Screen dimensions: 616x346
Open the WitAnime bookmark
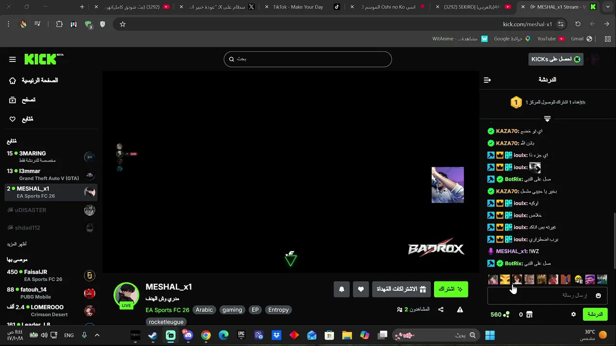[x=460, y=38]
